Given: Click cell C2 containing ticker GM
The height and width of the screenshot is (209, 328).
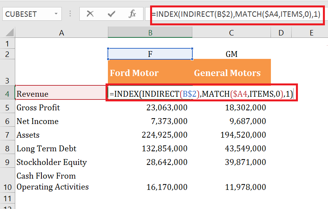Looking at the screenshot, I should click(x=231, y=54).
